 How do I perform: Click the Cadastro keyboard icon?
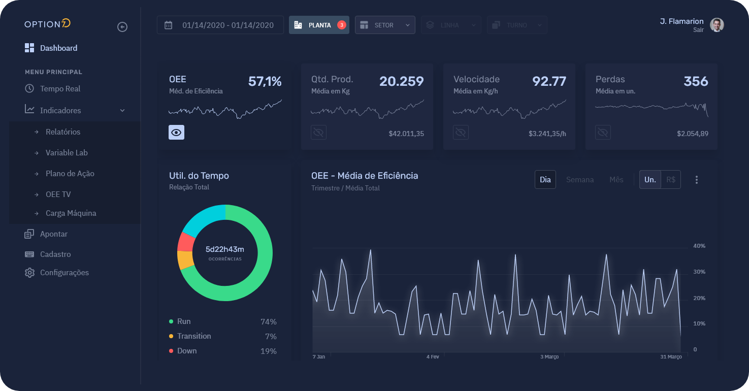[29, 254]
